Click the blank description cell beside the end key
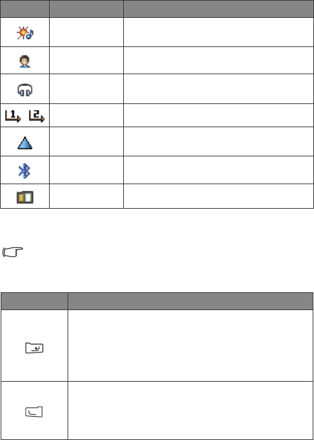 pos(191,411)
